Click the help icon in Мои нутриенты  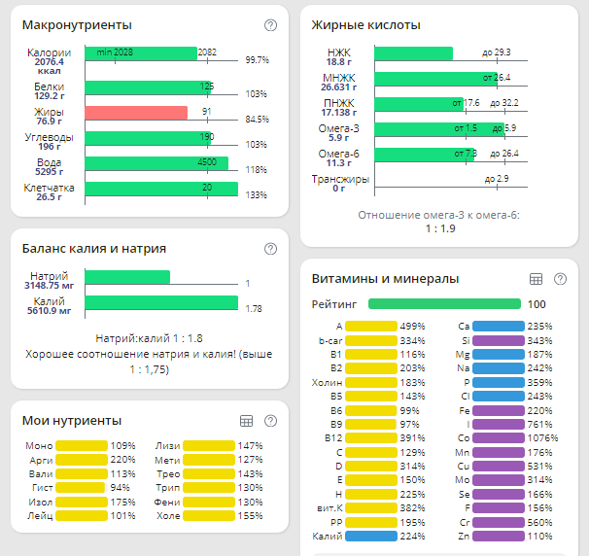tap(270, 421)
